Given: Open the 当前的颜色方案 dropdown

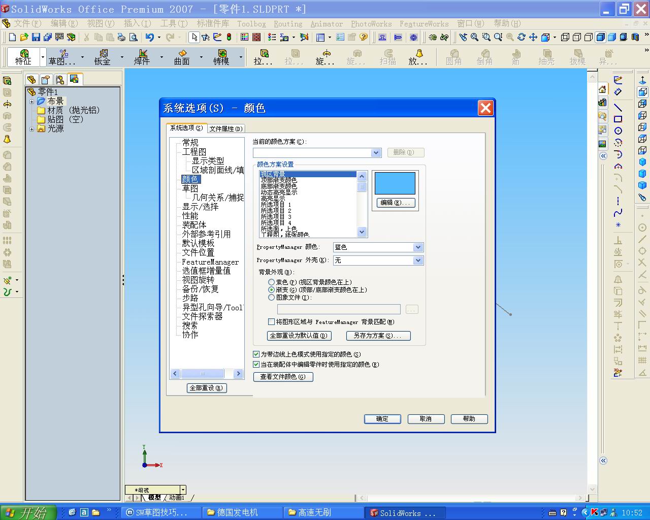Looking at the screenshot, I should 376,152.
